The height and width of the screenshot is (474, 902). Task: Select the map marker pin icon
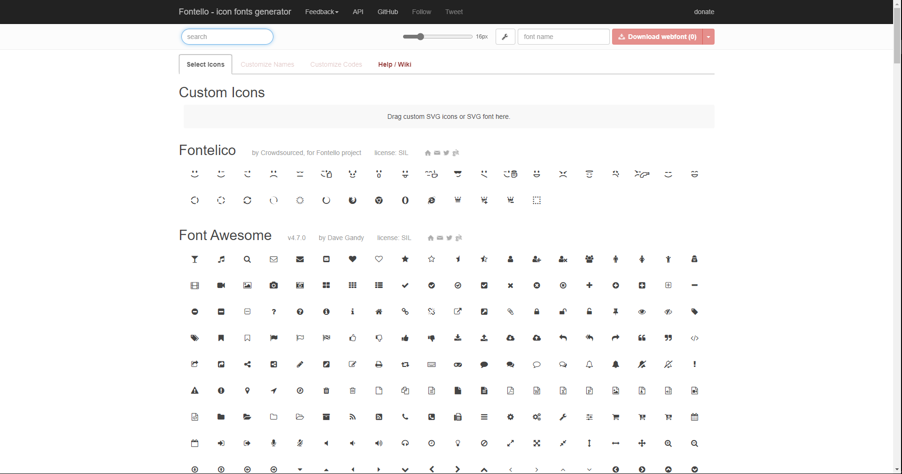(x=247, y=391)
